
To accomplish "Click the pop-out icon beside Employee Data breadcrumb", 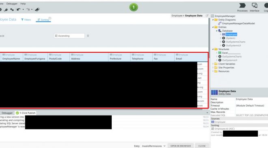I will point(207,16).
